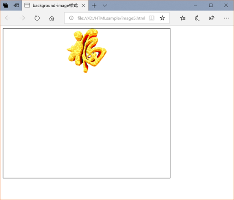Go forward to next page

point(22,18)
